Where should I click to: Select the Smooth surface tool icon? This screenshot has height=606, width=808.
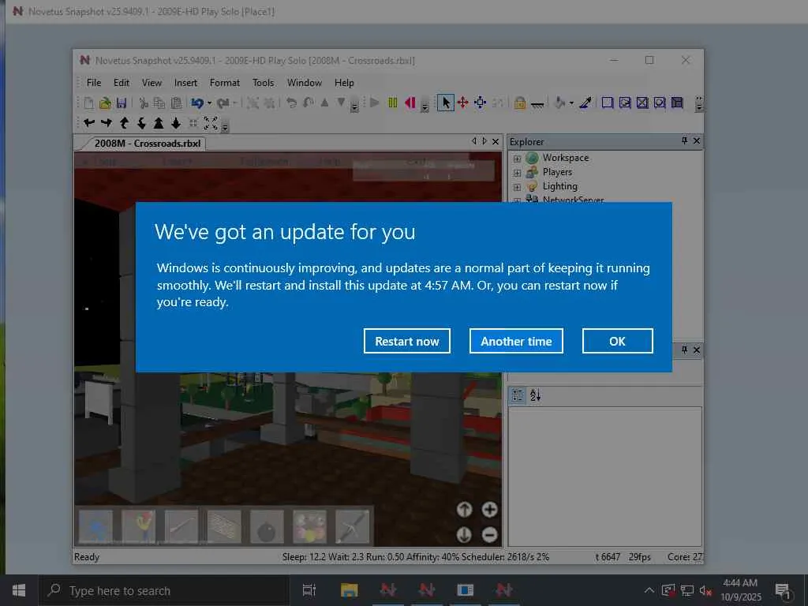pyautogui.click(x=608, y=103)
